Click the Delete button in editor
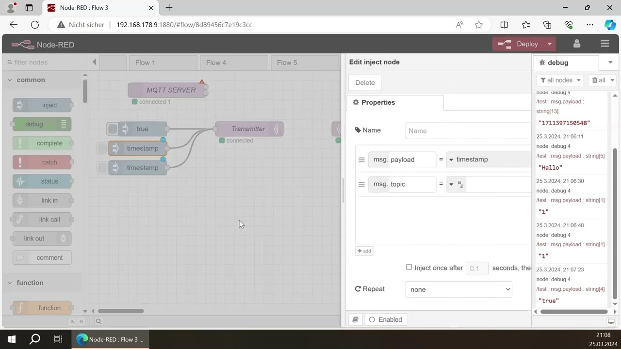The width and height of the screenshot is (621, 349). tap(365, 82)
